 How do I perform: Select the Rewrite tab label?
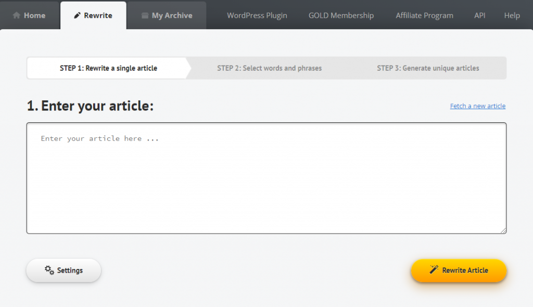pyautogui.click(x=98, y=16)
